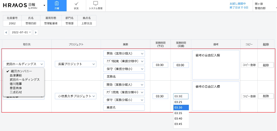Click the previous date arrow icon
The width and height of the screenshot is (277, 131).
[x=6, y=32]
